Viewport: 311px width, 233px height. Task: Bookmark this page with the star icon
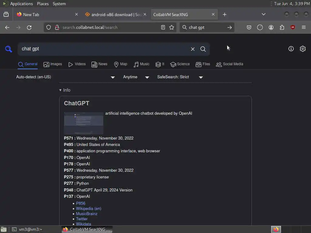coord(172,27)
